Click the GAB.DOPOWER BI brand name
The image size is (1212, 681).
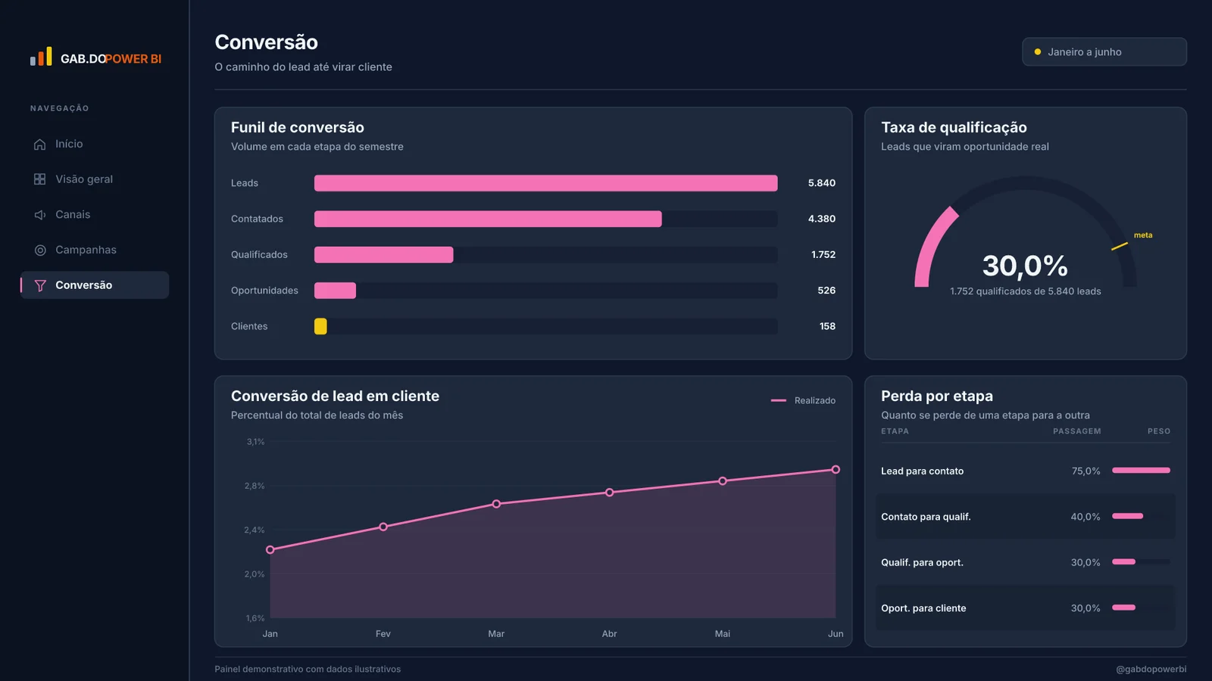pyautogui.click(x=111, y=59)
